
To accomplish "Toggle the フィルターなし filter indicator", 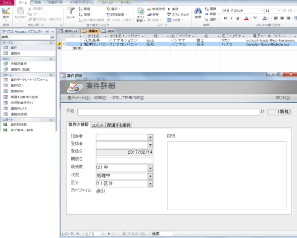I will pyautogui.click(x=134, y=234).
